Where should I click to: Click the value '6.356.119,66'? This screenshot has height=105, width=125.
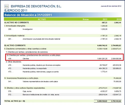(102, 49)
